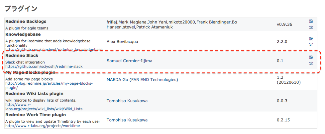Click the Redmine Wiki Lists plugin title
The image size is (325, 134).
[34, 94]
